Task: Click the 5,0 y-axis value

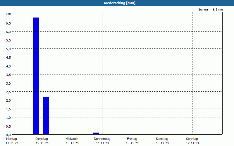Action: pos(8,49)
